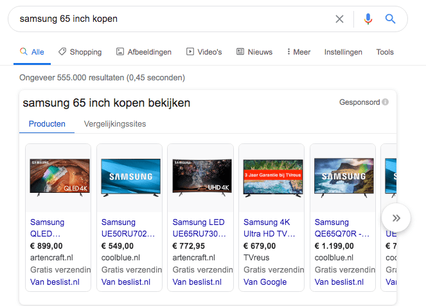The height and width of the screenshot is (306, 426).
Task: Select the Alle tab
Action: coord(32,52)
